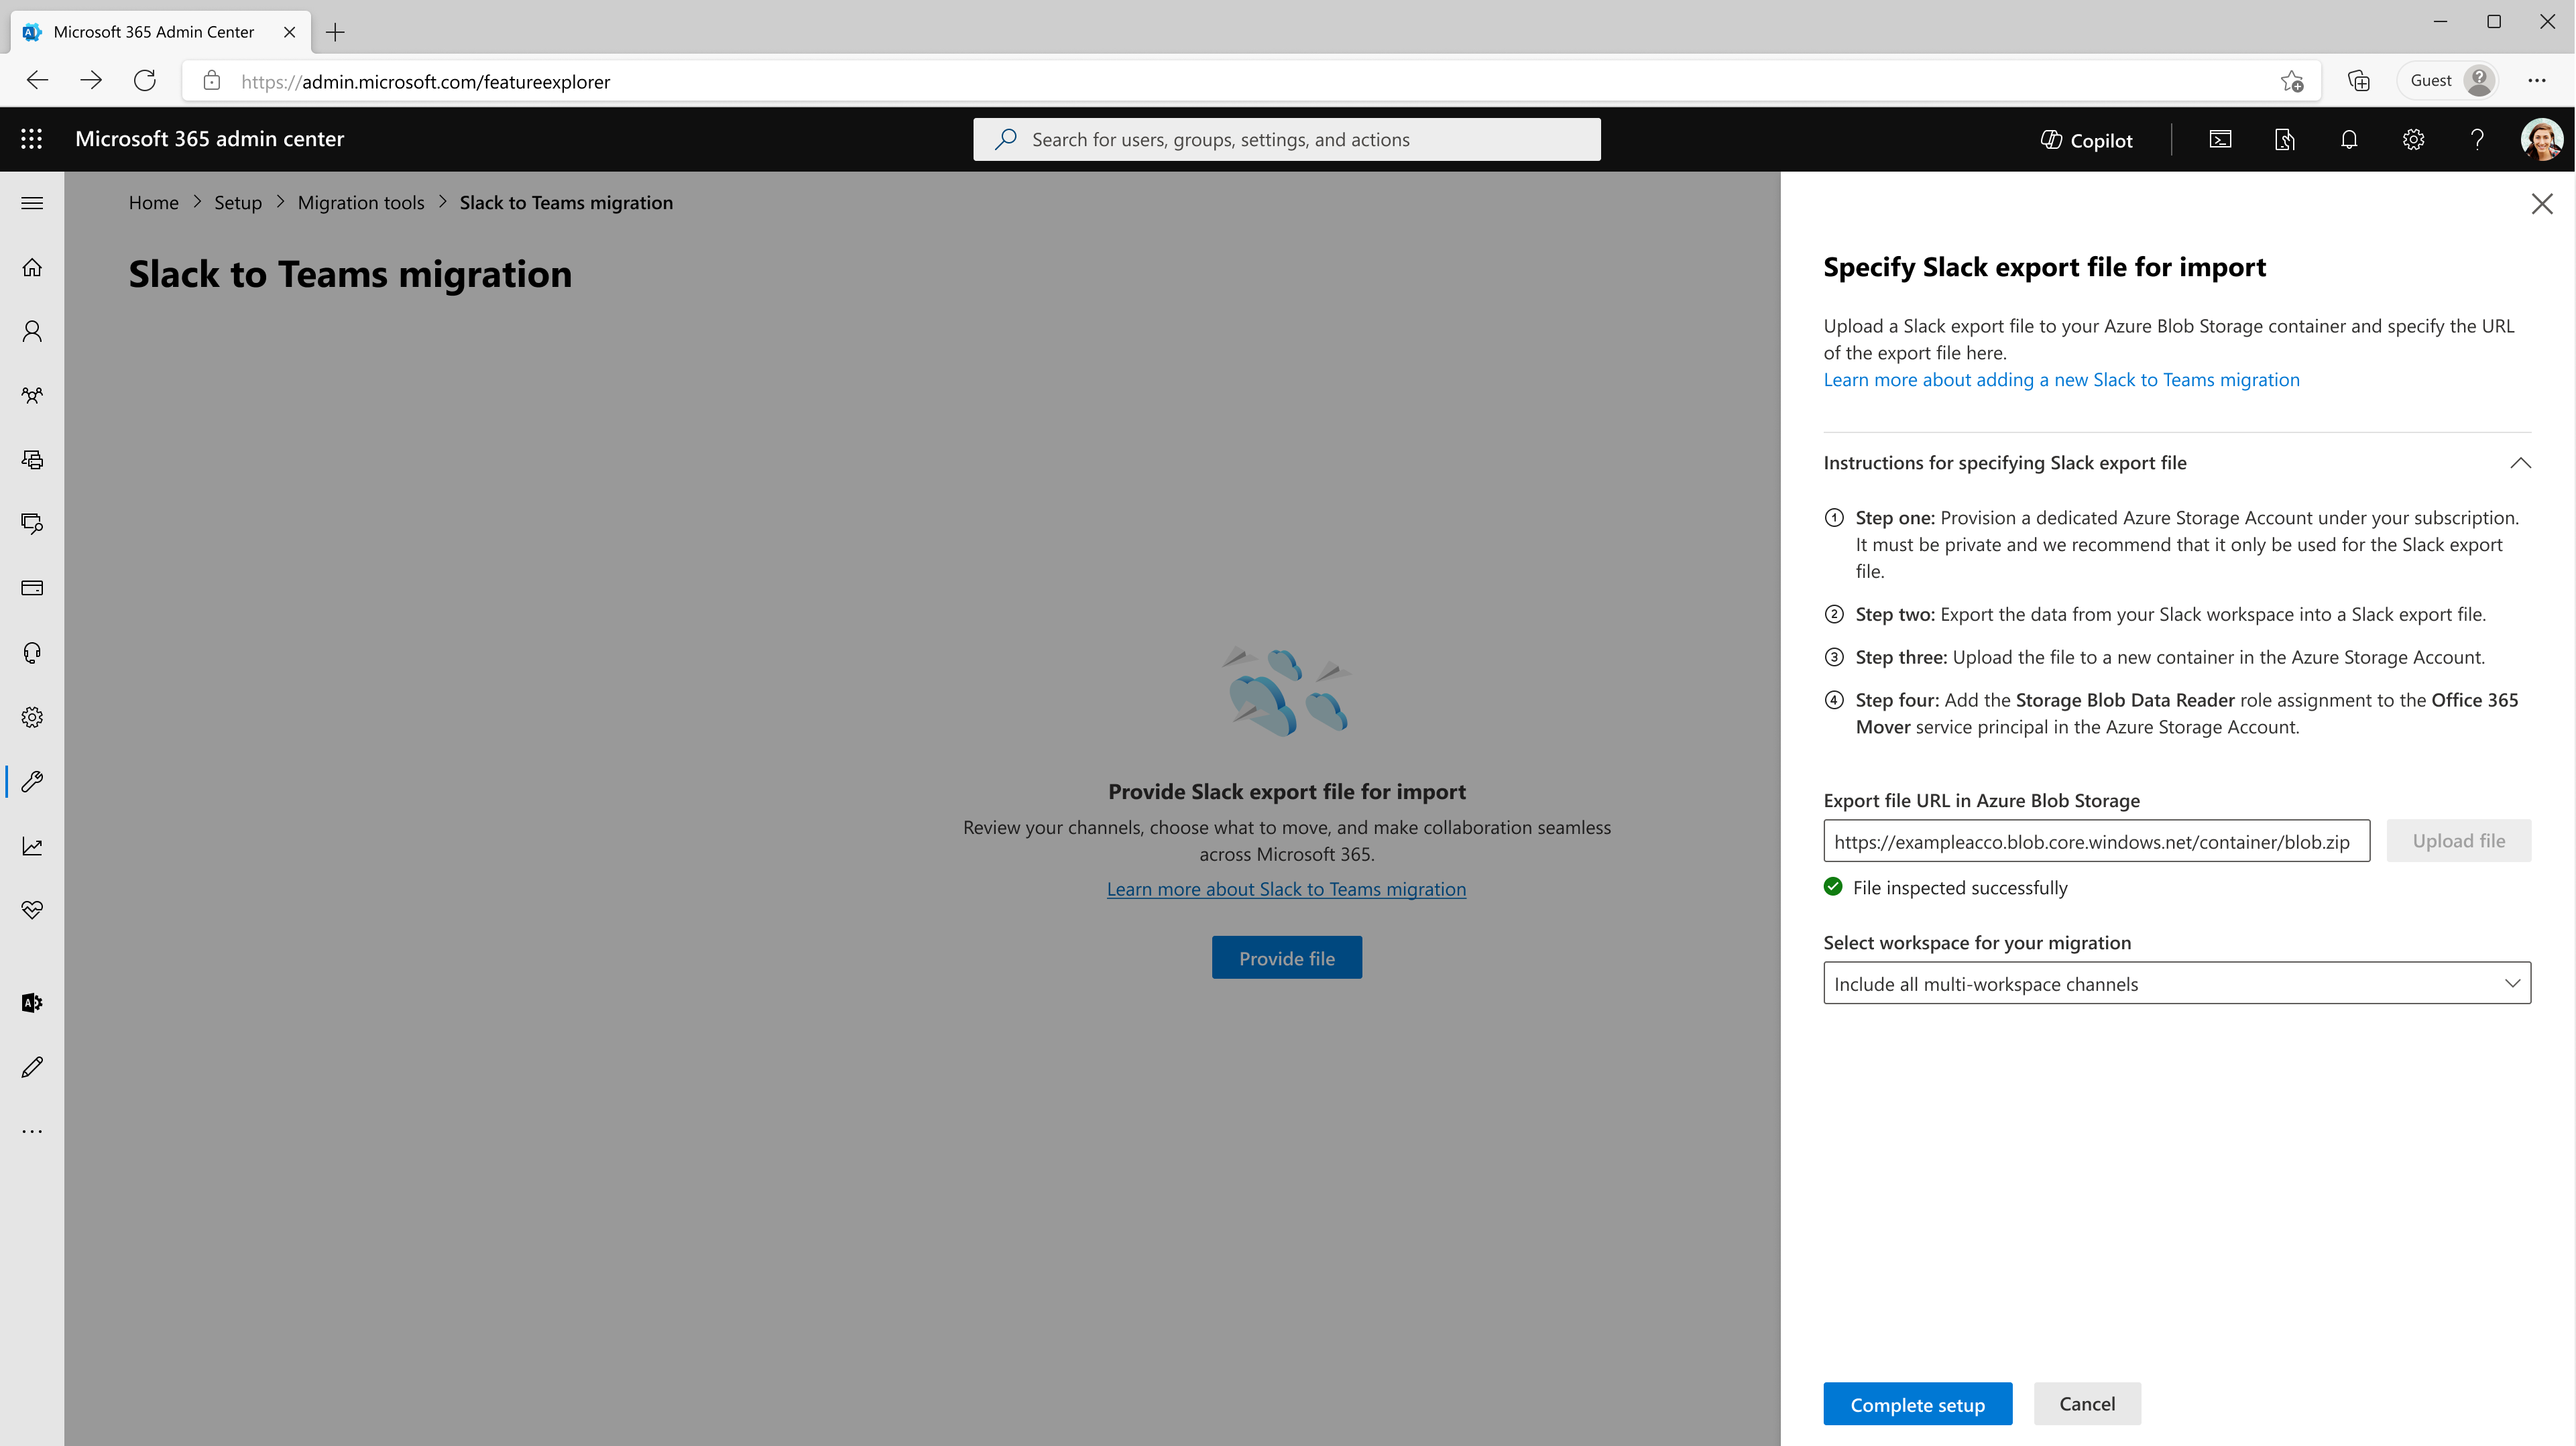
Task: Open the Home sidebar icon
Action: [x=31, y=268]
